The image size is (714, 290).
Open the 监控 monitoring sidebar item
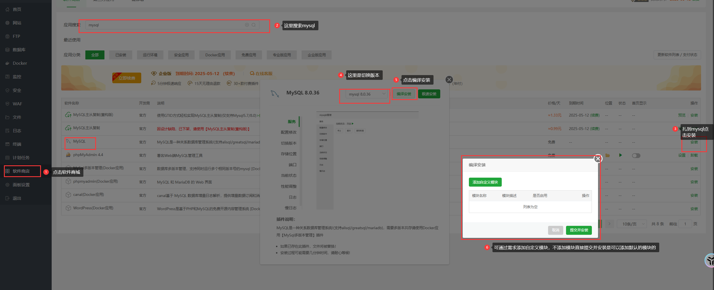click(x=17, y=76)
